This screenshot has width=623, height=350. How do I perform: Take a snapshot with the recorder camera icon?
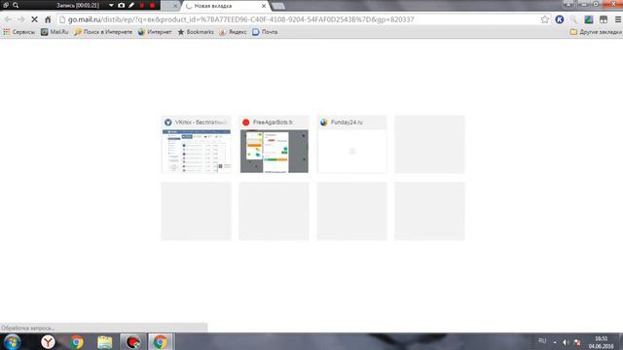point(121,5)
